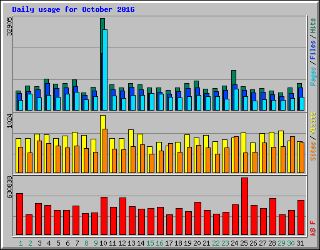Viewport: 320px width, 250px height.
Task: Click the red KB bar for day 20
Action: [x=197, y=218]
